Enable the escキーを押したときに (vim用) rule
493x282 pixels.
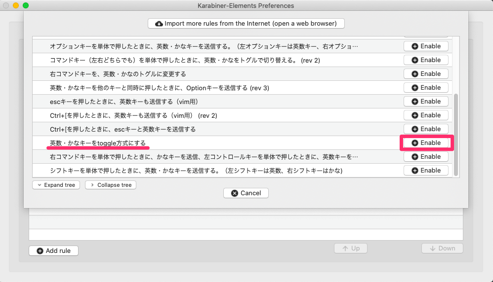click(x=426, y=102)
